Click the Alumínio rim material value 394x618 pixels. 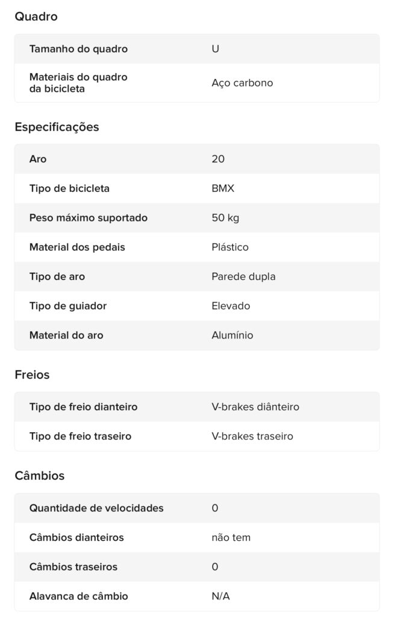pyautogui.click(x=233, y=336)
